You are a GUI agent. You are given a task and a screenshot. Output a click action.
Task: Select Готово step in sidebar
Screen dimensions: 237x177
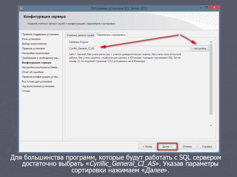26,91
